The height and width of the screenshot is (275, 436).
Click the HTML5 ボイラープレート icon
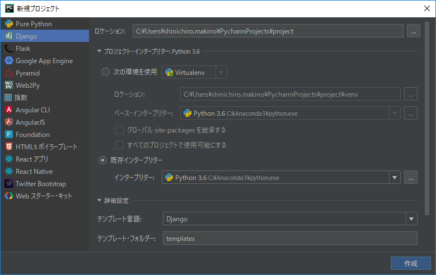9,146
